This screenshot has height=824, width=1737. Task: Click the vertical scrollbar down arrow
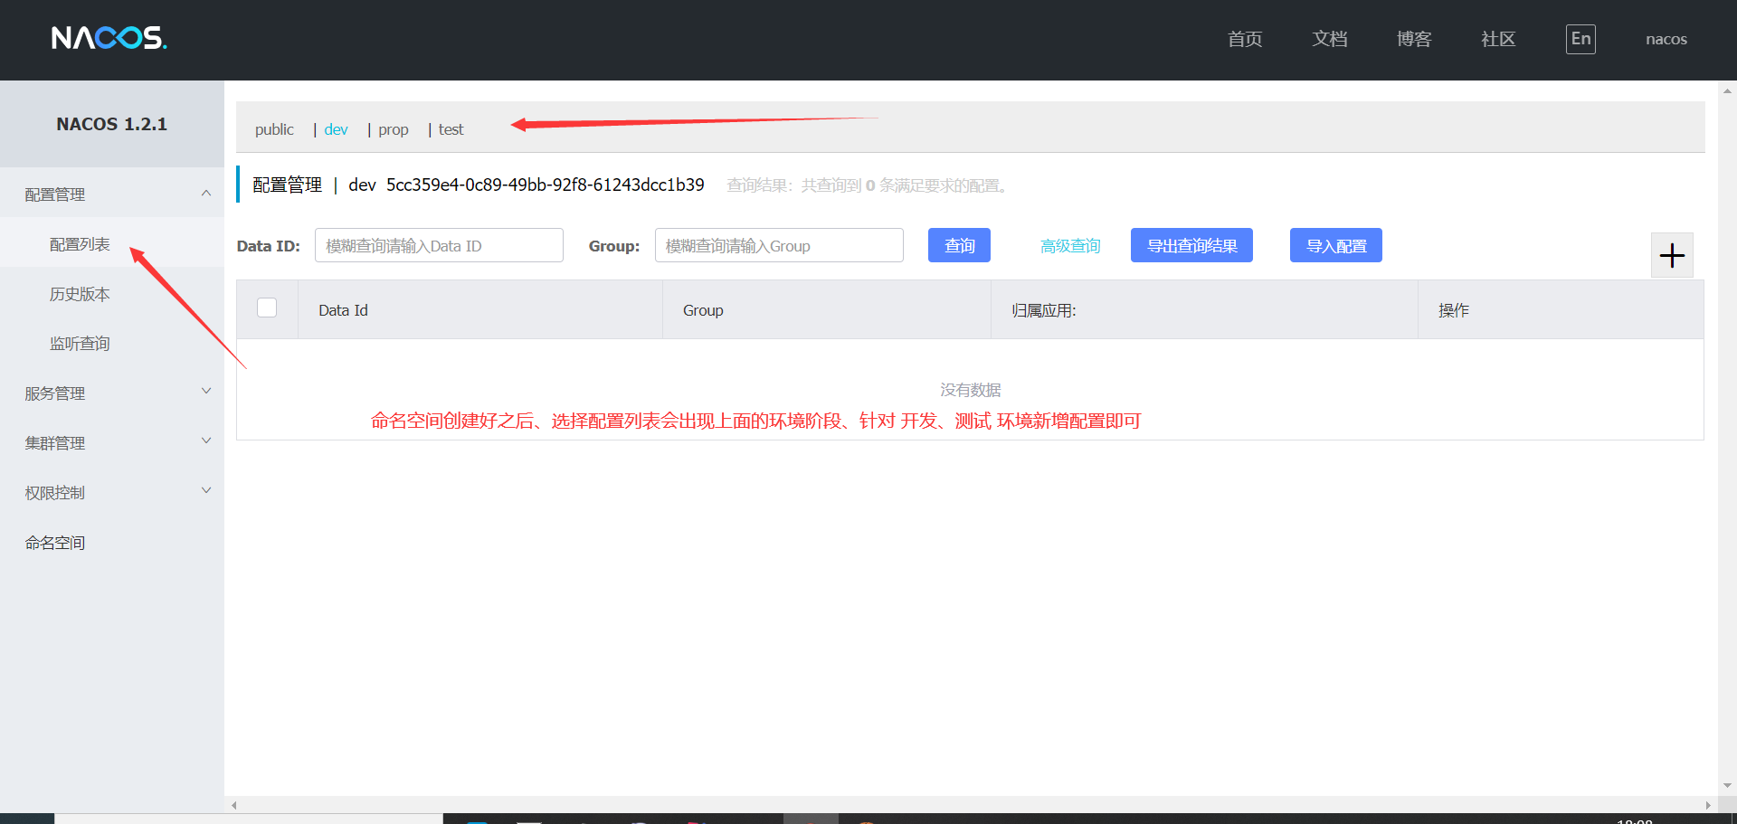[1728, 786]
